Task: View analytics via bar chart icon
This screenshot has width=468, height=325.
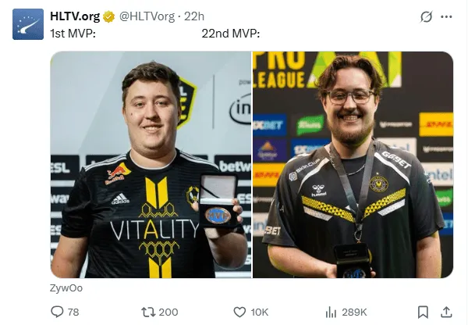Action: [331, 312]
